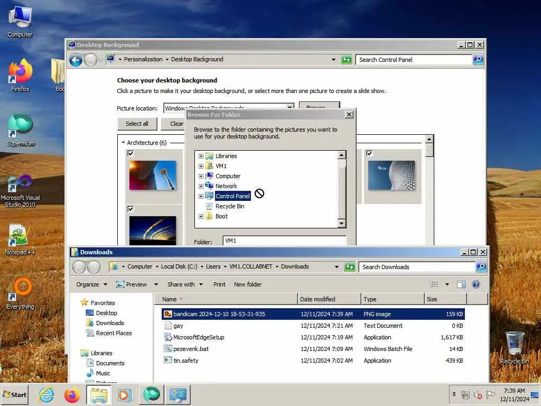Open the Supermium desktop shortcut
The height and width of the screenshot is (406, 541).
click(x=20, y=131)
